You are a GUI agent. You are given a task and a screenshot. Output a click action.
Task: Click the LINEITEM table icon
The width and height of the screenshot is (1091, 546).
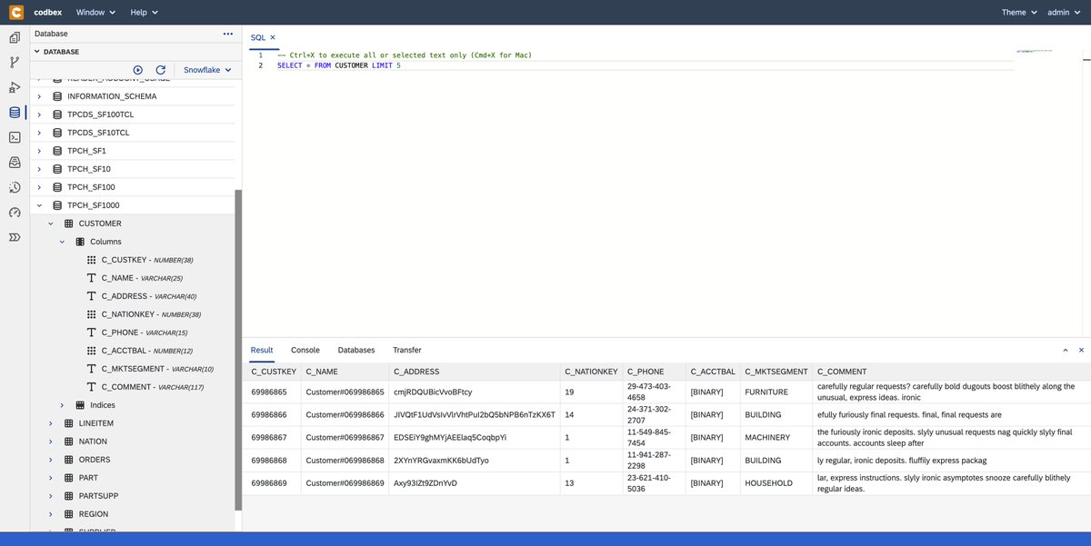click(x=69, y=423)
